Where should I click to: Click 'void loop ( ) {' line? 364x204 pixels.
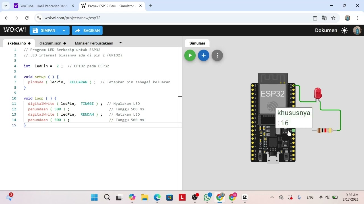[40, 98]
